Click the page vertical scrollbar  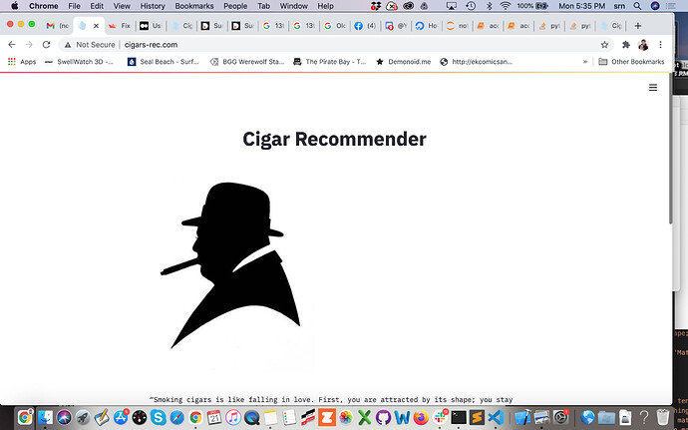pos(670,150)
